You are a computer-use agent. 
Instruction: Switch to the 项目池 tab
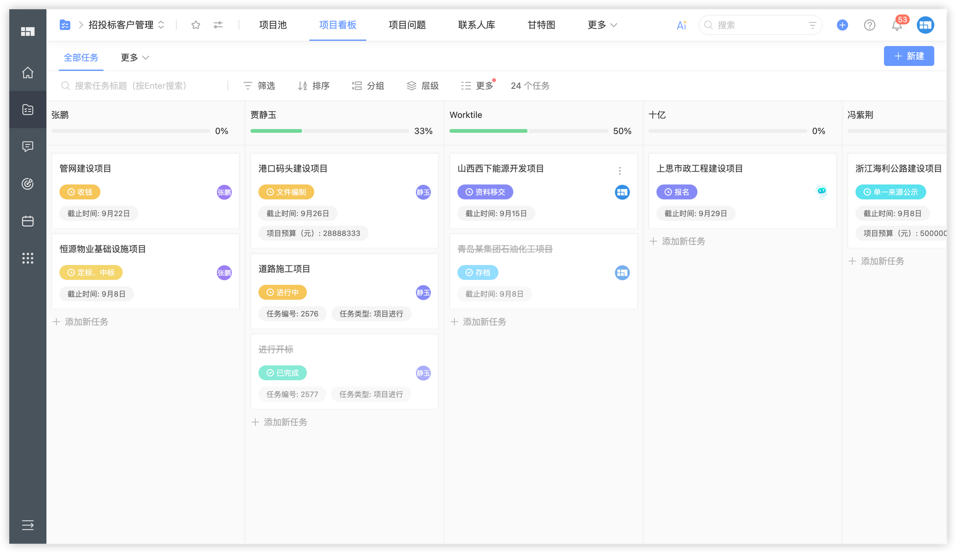272,25
